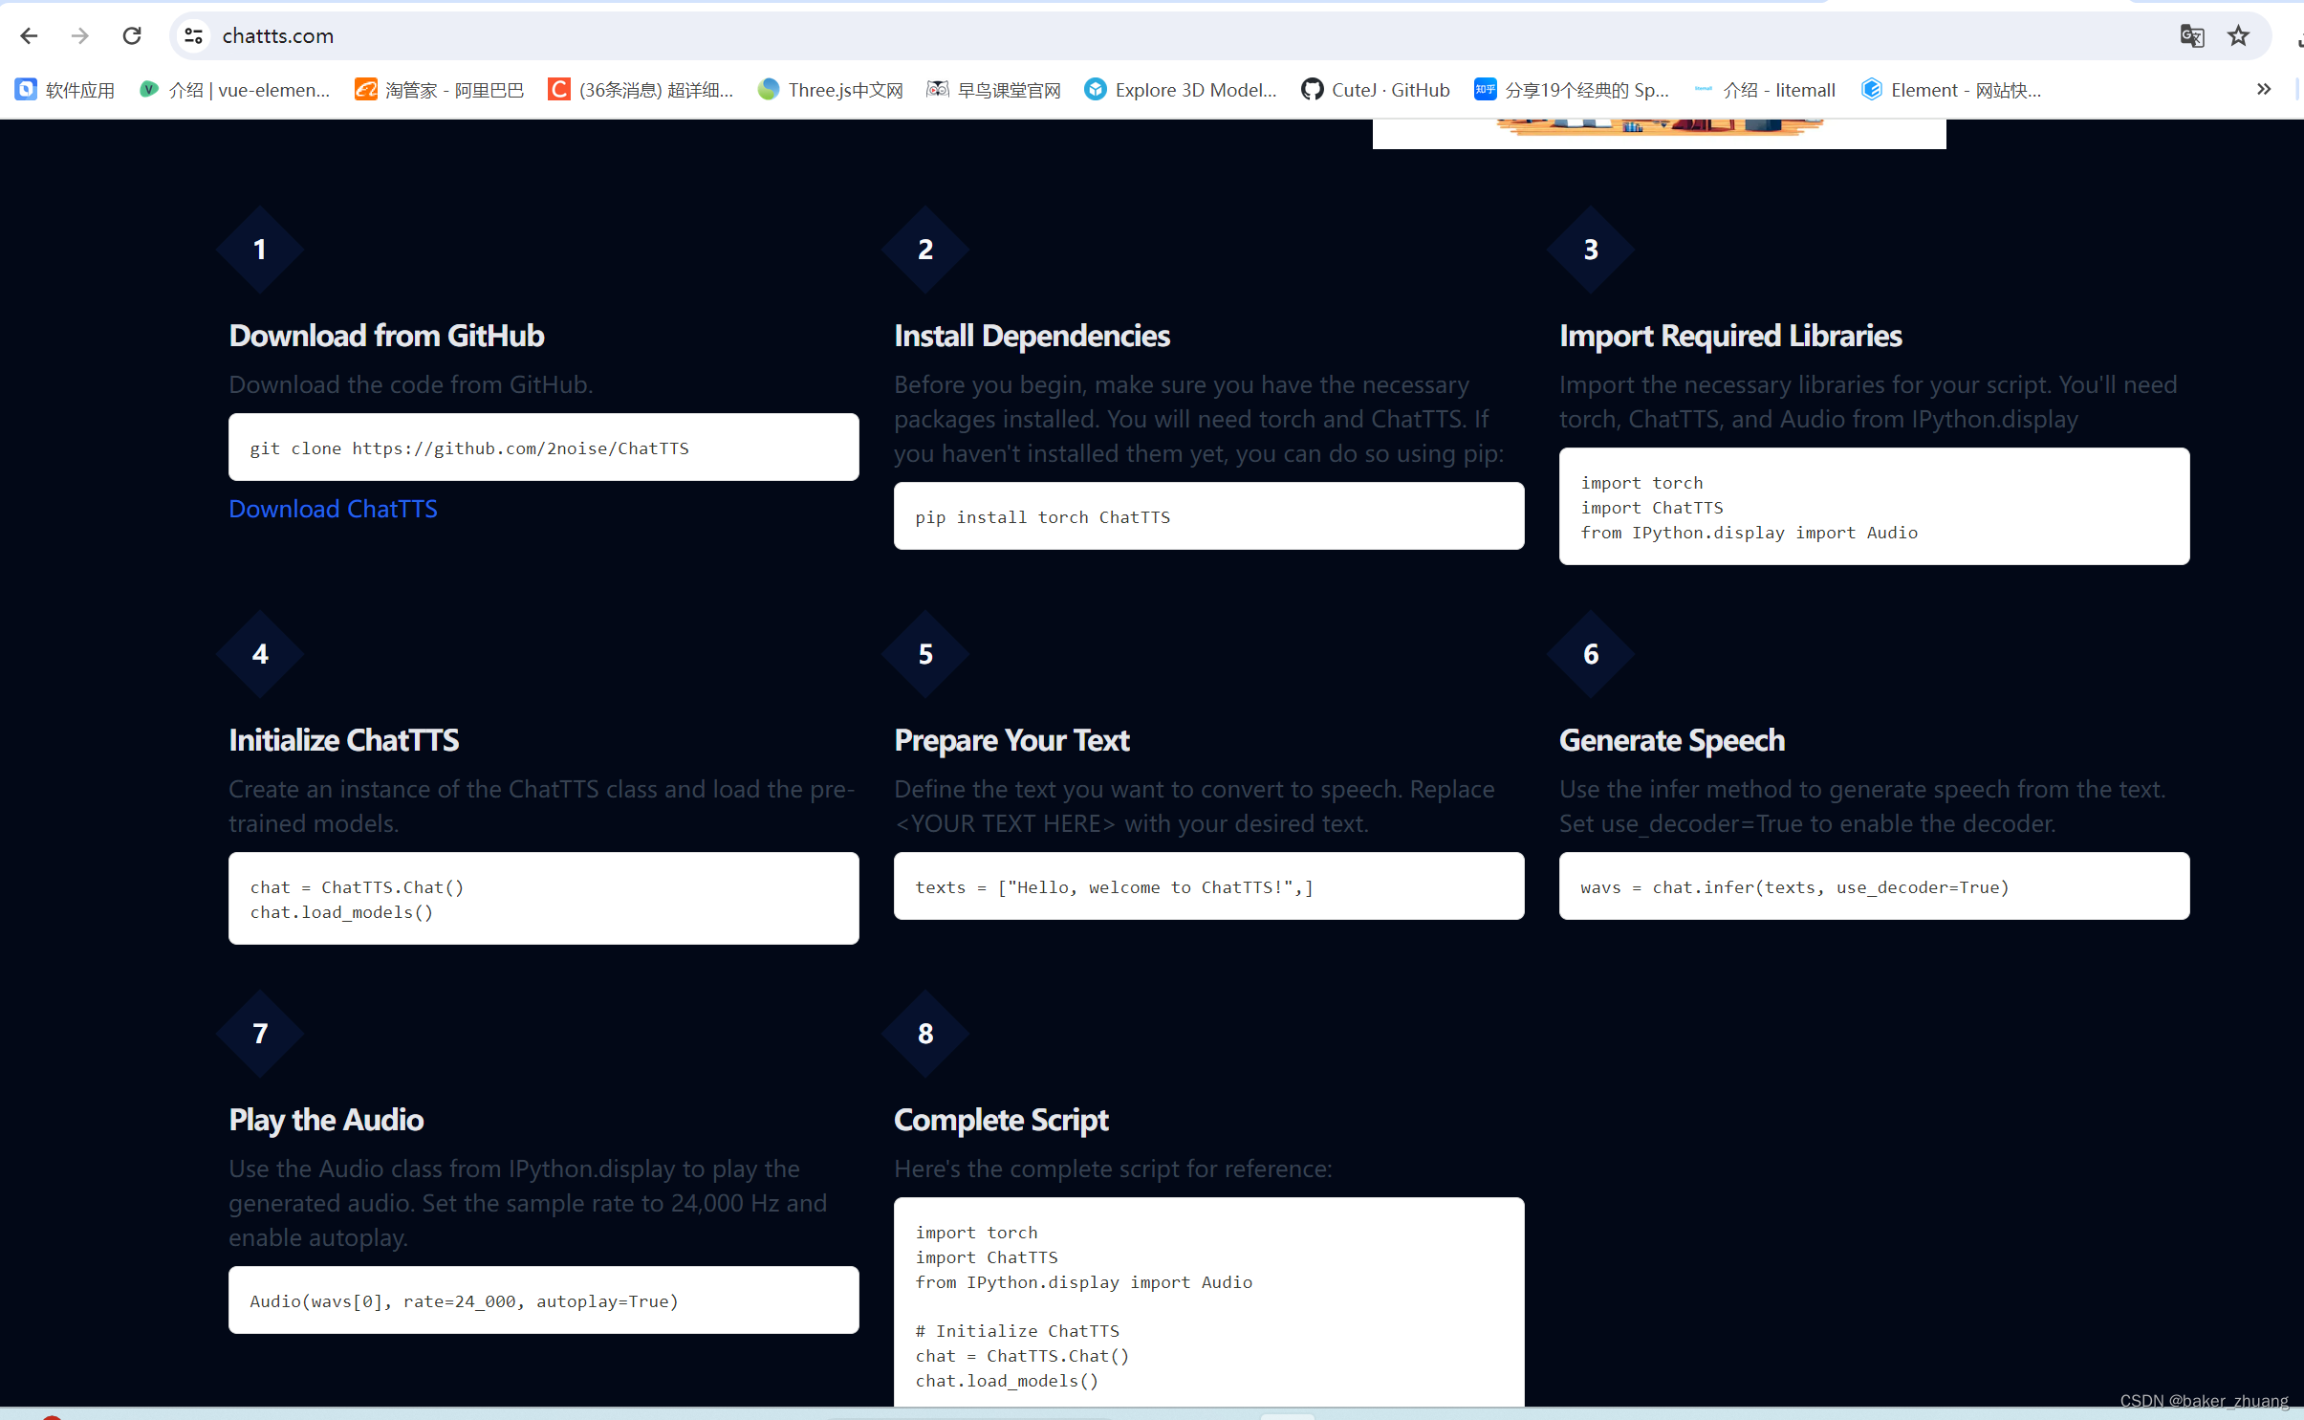The height and width of the screenshot is (1420, 2304).
Task: Expand the hidden bookmarks chevron
Action: (2263, 90)
